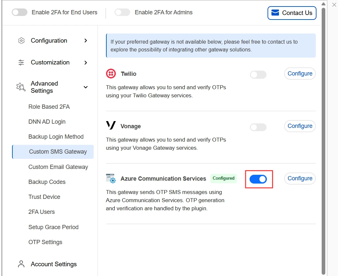Image resolution: width=338 pixels, height=276 pixels.
Task: Open Role Based 2FA settings
Action: (x=49, y=107)
